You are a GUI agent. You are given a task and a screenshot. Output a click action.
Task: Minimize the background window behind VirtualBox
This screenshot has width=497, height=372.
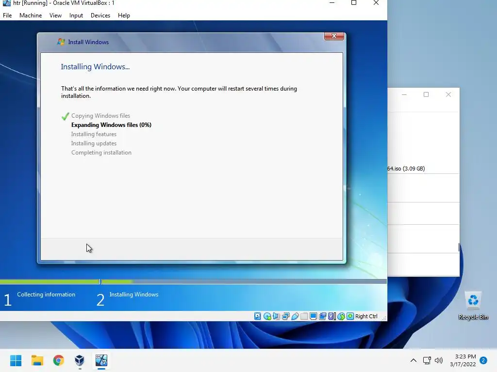click(x=404, y=94)
